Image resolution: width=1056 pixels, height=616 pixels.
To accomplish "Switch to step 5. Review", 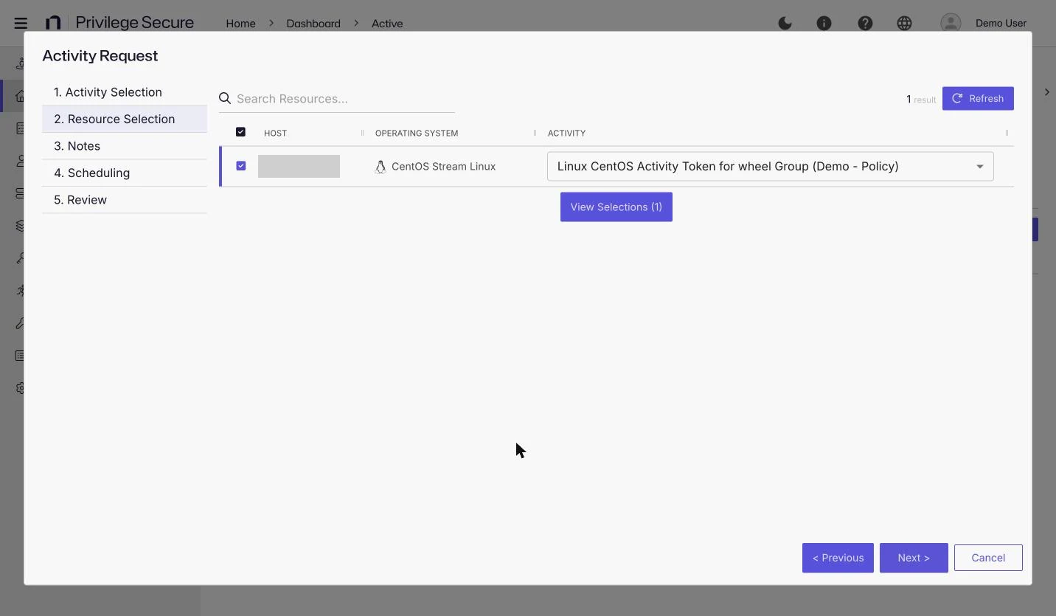I will (125, 200).
